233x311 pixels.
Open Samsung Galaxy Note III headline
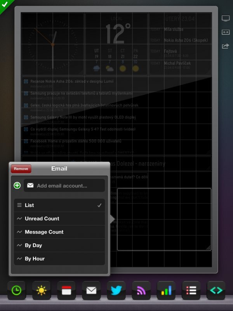pos(83,117)
